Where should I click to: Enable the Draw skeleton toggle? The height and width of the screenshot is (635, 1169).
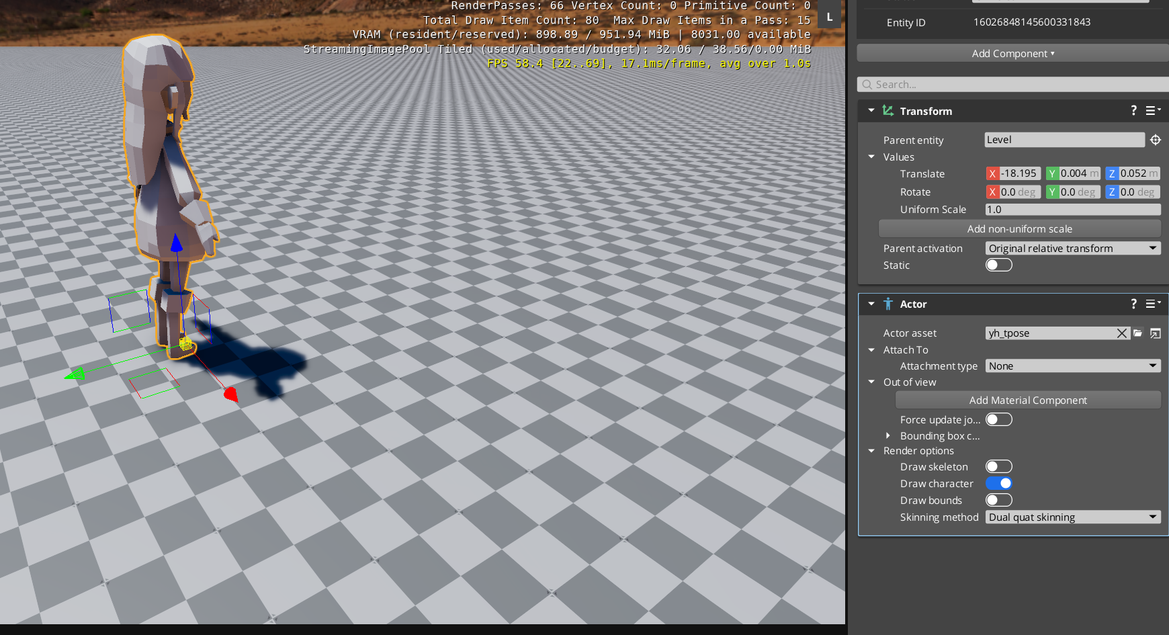pos(999,466)
